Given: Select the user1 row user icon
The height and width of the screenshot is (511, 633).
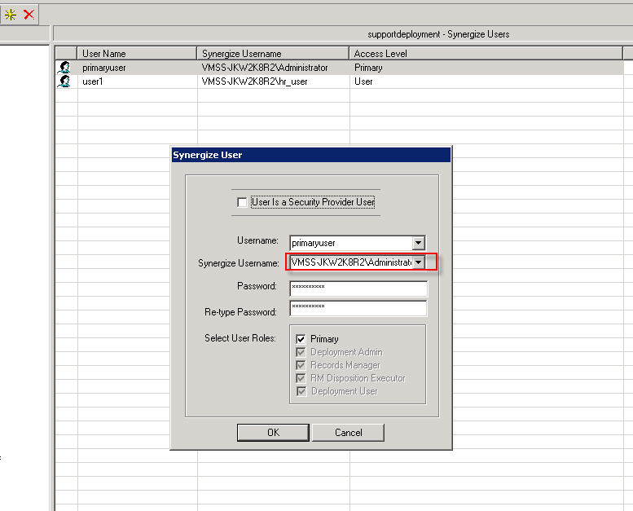Looking at the screenshot, I should [64, 81].
